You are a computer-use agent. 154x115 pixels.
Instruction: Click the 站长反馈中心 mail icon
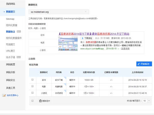tap(4, 95)
